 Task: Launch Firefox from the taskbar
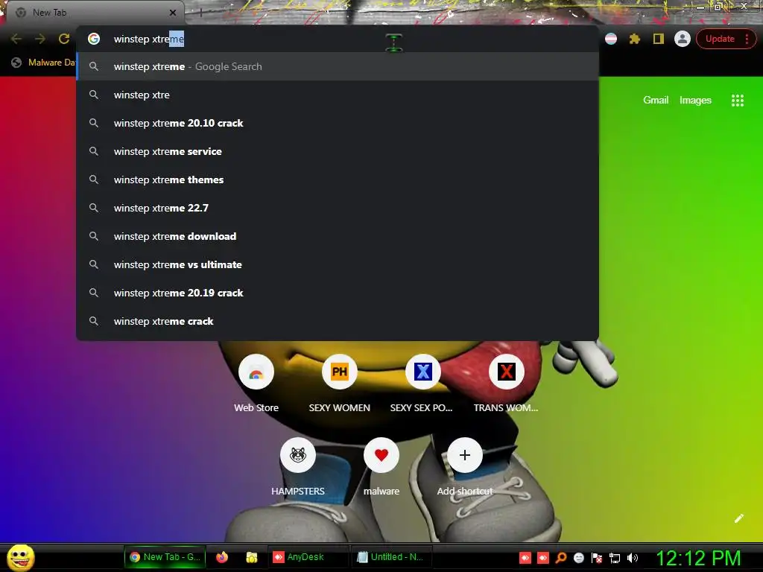click(222, 557)
